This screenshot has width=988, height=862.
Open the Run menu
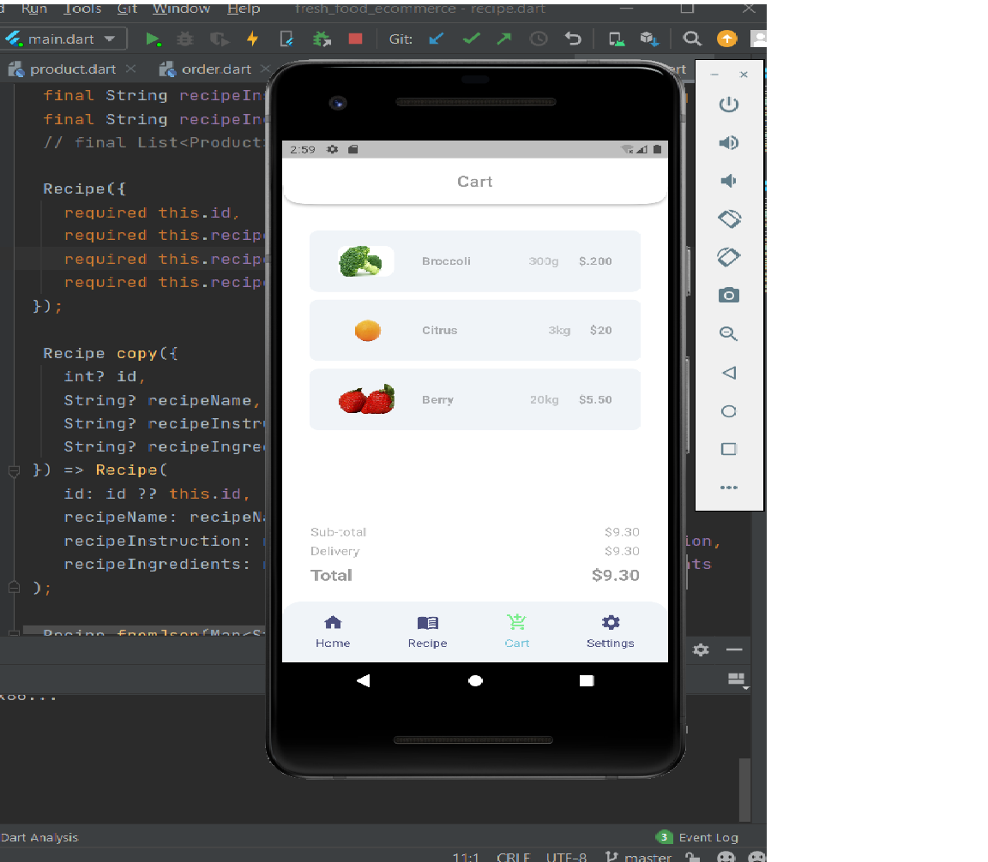tap(34, 9)
